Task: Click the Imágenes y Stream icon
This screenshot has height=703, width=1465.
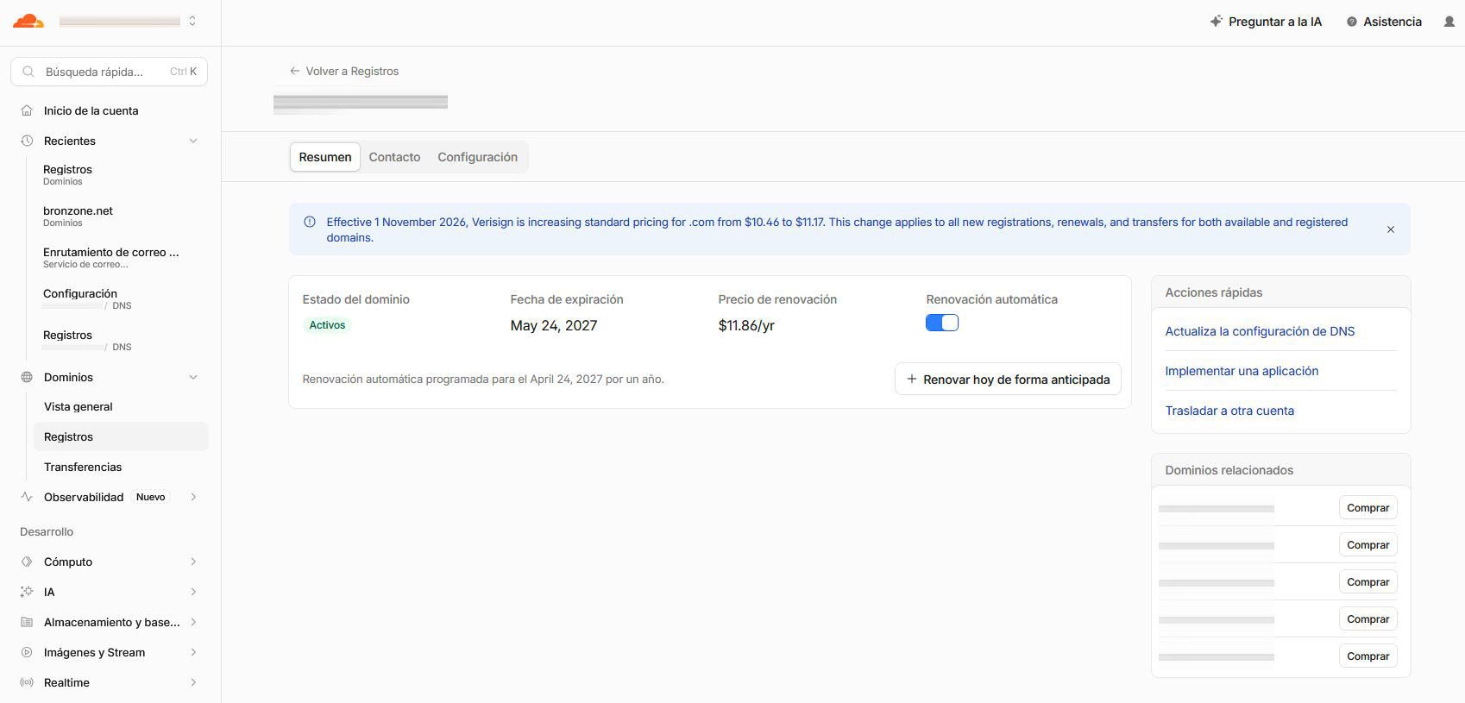Action: coord(27,652)
